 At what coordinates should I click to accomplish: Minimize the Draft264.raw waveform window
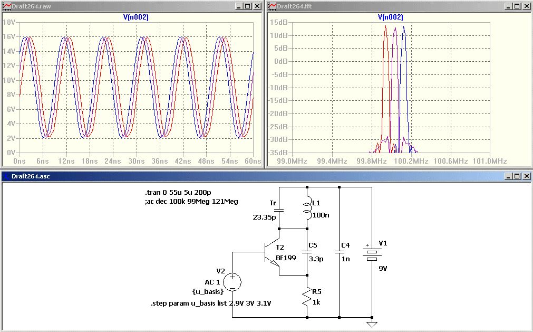pyautogui.click(x=239, y=6)
